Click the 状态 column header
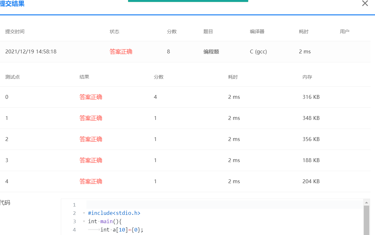Viewport: 375px width, 235px height. point(114,31)
